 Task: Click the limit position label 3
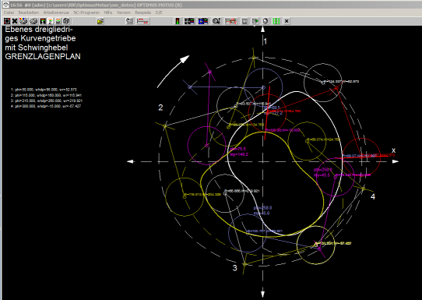(234, 268)
